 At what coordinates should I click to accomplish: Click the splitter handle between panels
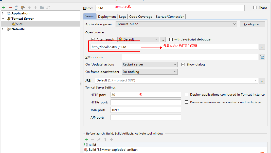[x=81, y=84]
